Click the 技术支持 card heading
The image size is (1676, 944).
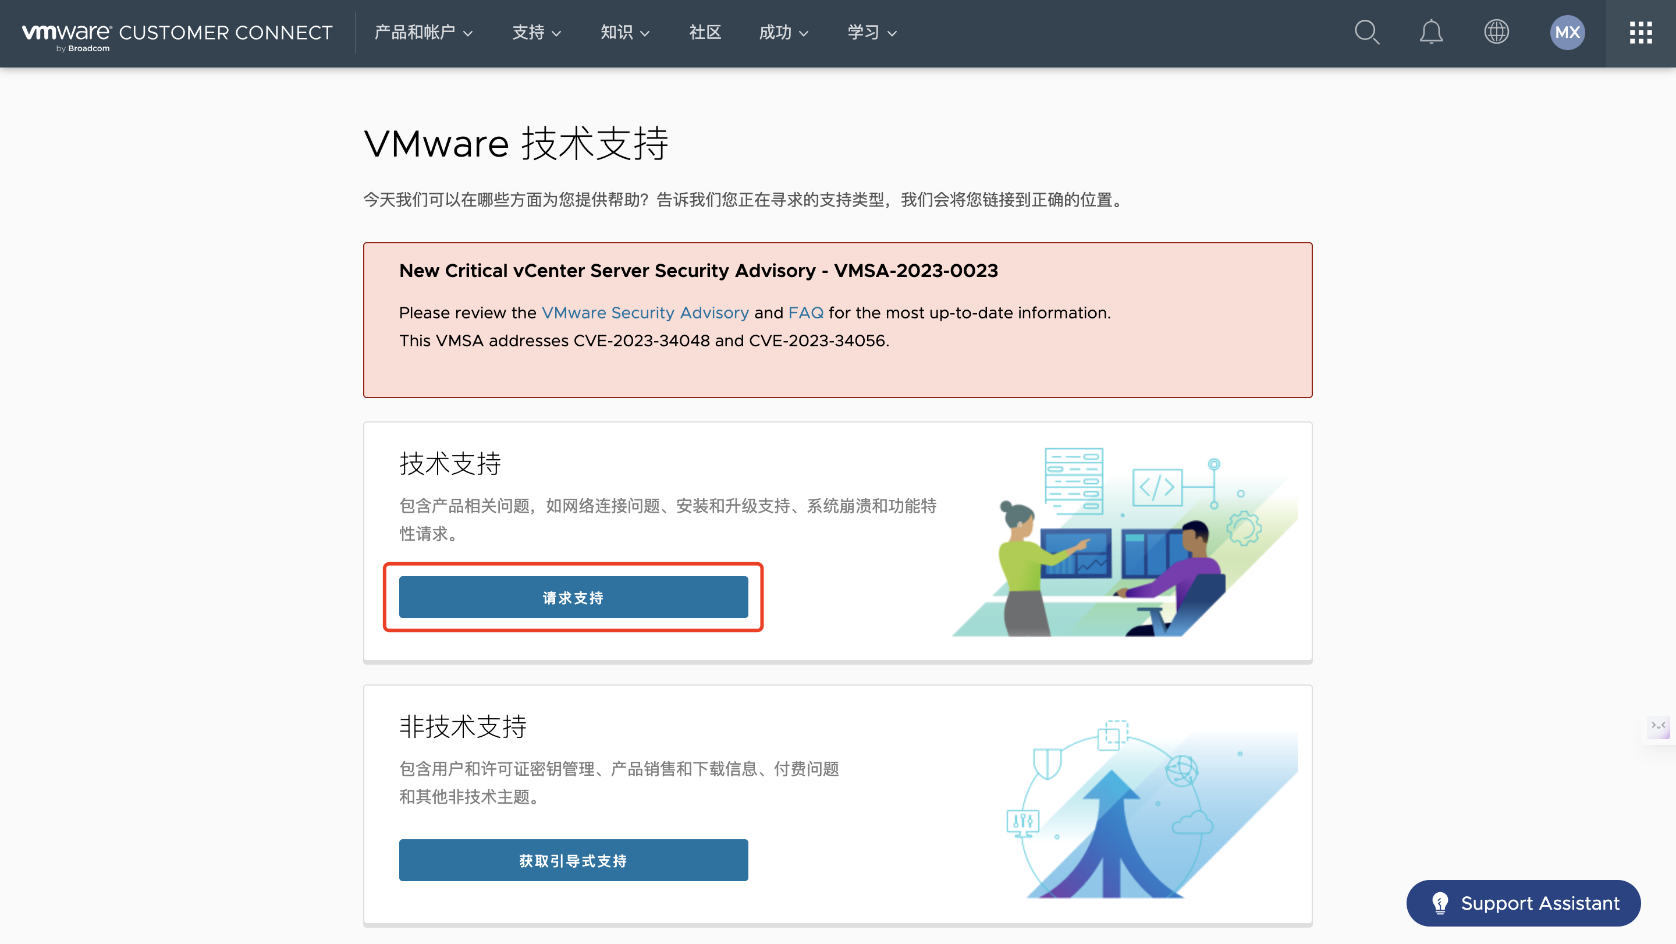450,464
